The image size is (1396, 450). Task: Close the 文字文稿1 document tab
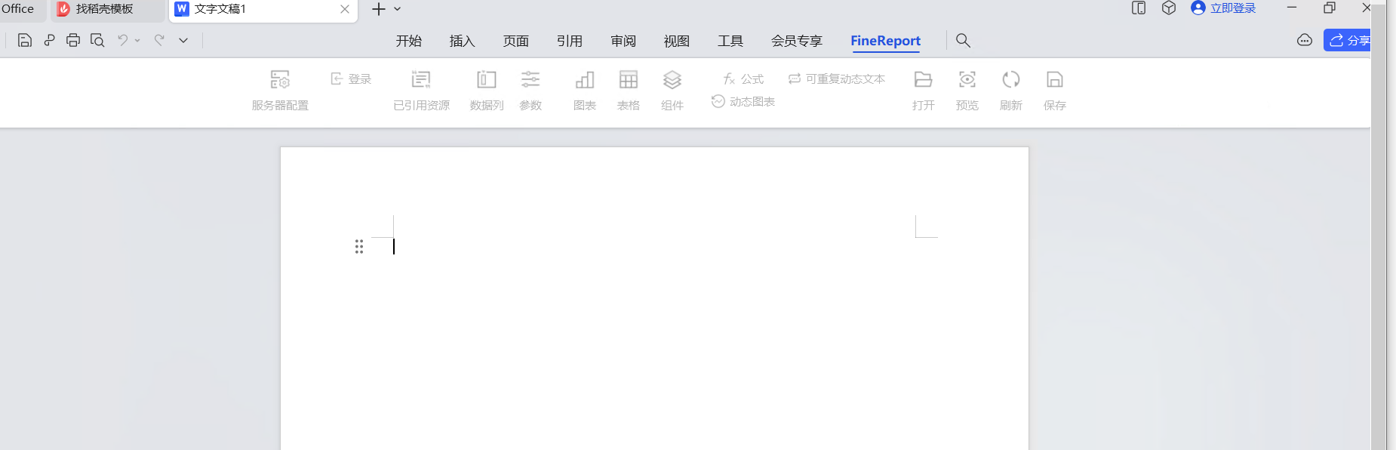(x=345, y=9)
